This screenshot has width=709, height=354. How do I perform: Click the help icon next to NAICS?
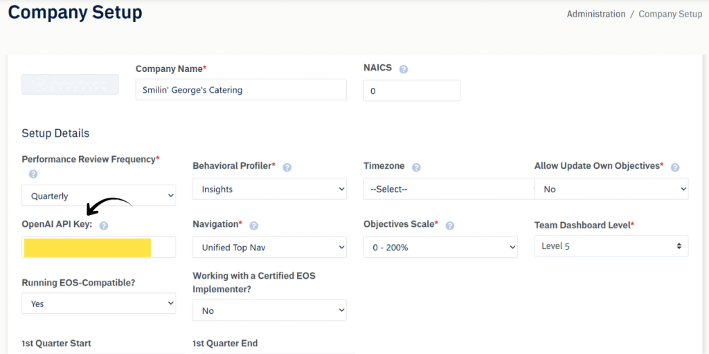pyautogui.click(x=404, y=69)
